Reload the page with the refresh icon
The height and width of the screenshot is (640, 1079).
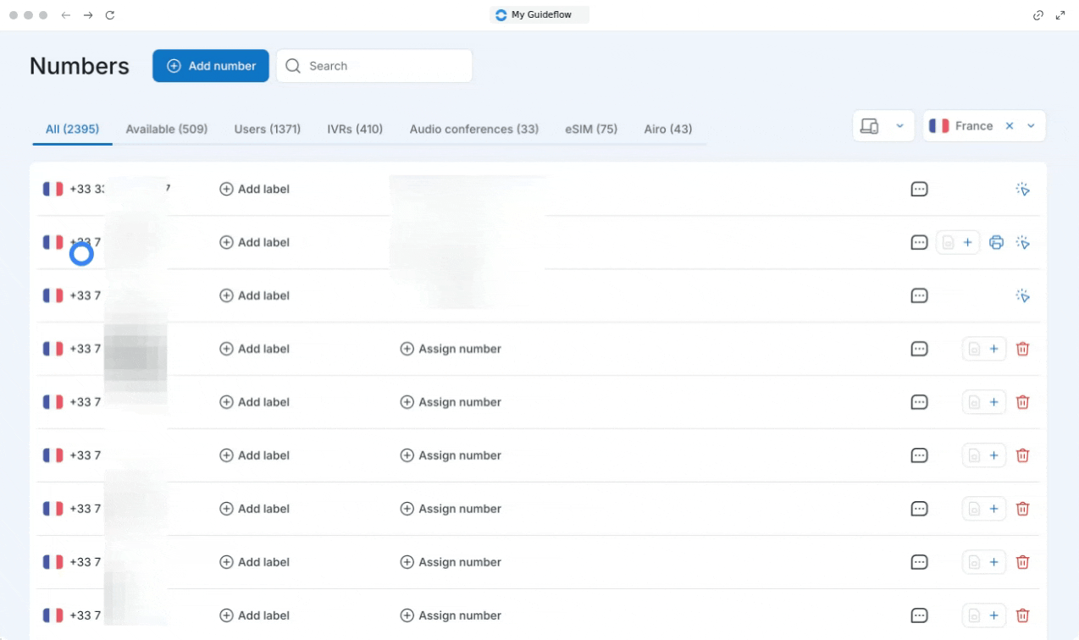109,15
